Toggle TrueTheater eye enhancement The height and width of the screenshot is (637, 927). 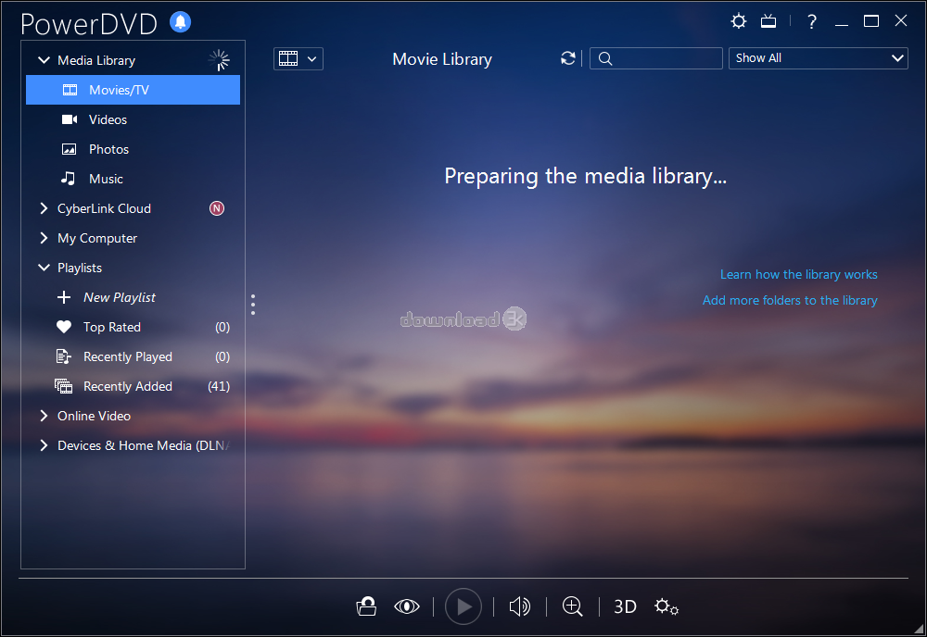(406, 606)
